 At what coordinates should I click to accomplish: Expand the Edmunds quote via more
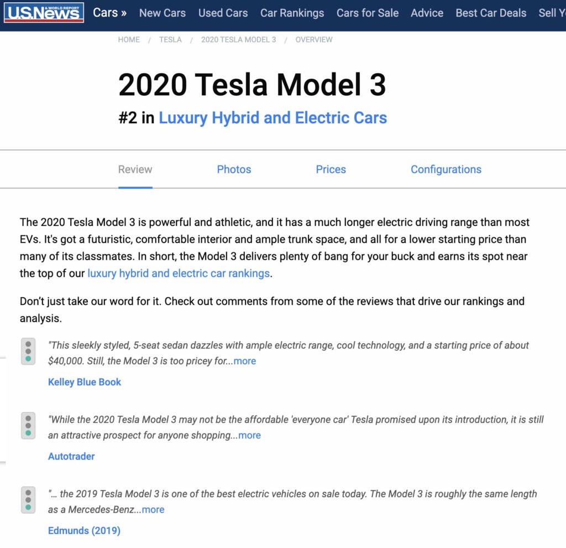pos(153,509)
